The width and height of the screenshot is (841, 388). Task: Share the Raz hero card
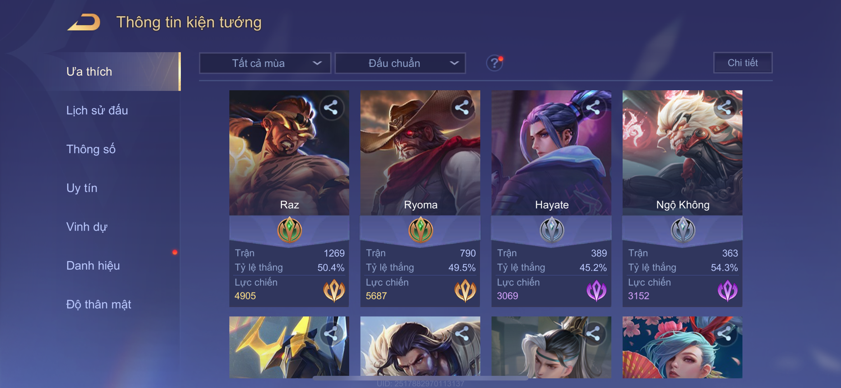point(331,108)
